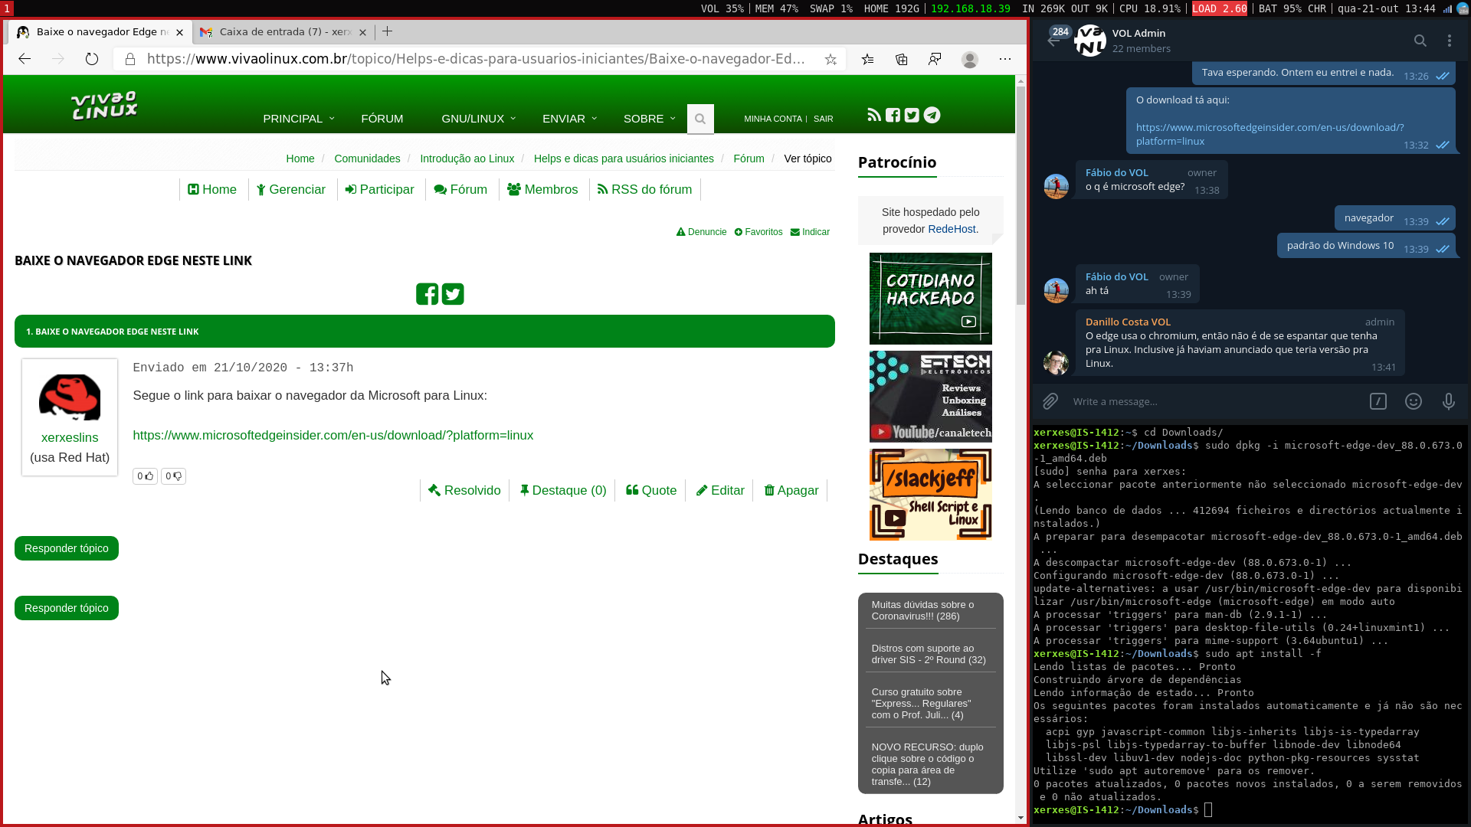Add this page to favorites star
The width and height of the screenshot is (1471, 827).
pyautogui.click(x=831, y=59)
